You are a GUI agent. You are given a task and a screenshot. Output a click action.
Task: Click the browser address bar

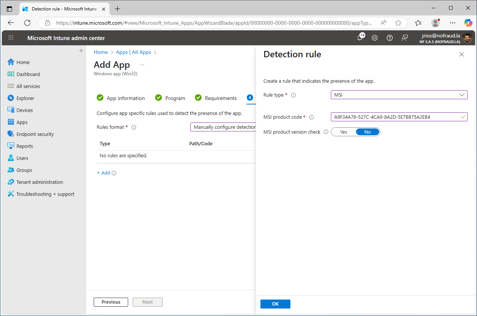[214, 23]
